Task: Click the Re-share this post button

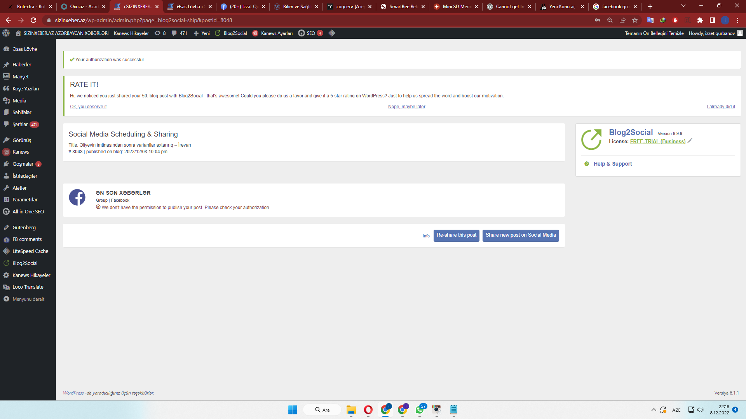Action: 457,235
